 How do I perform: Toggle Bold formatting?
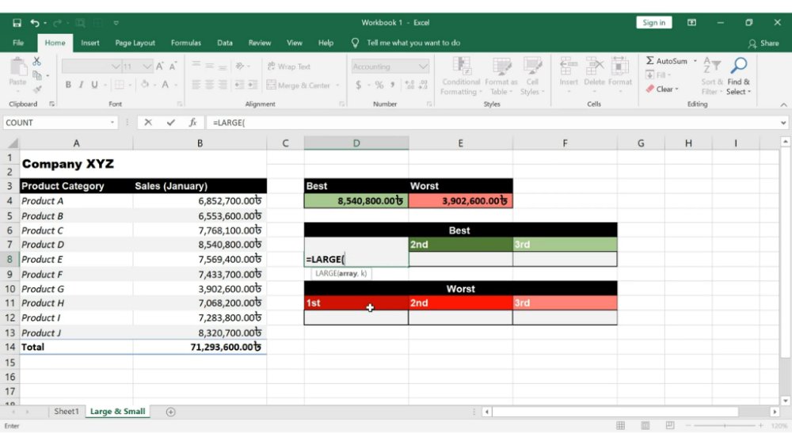(68, 85)
